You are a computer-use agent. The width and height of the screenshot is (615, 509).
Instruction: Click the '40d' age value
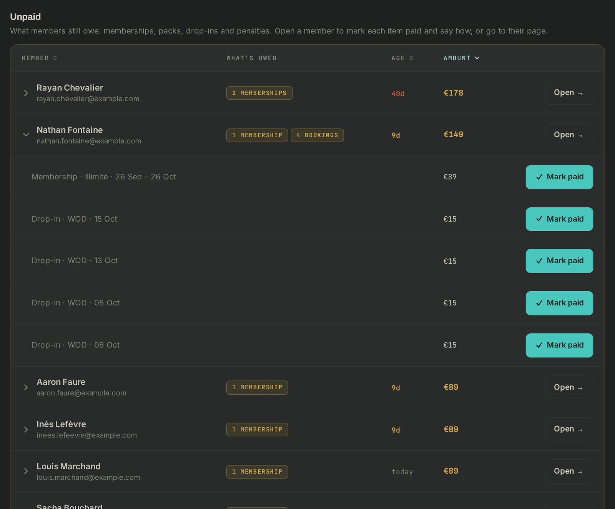pos(398,93)
